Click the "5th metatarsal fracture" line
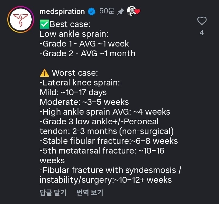The width and height of the screenshot is (219, 204). (x=102, y=151)
